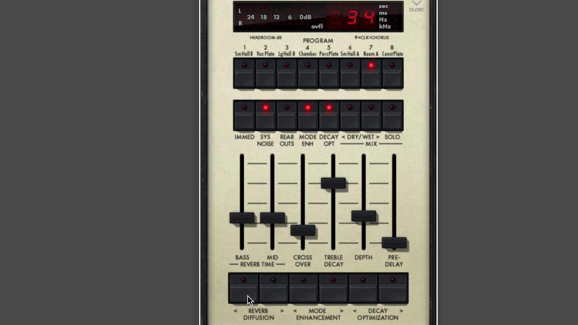The width and height of the screenshot is (578, 325).
Task: Toggle the IMMED button
Action: pyautogui.click(x=244, y=116)
